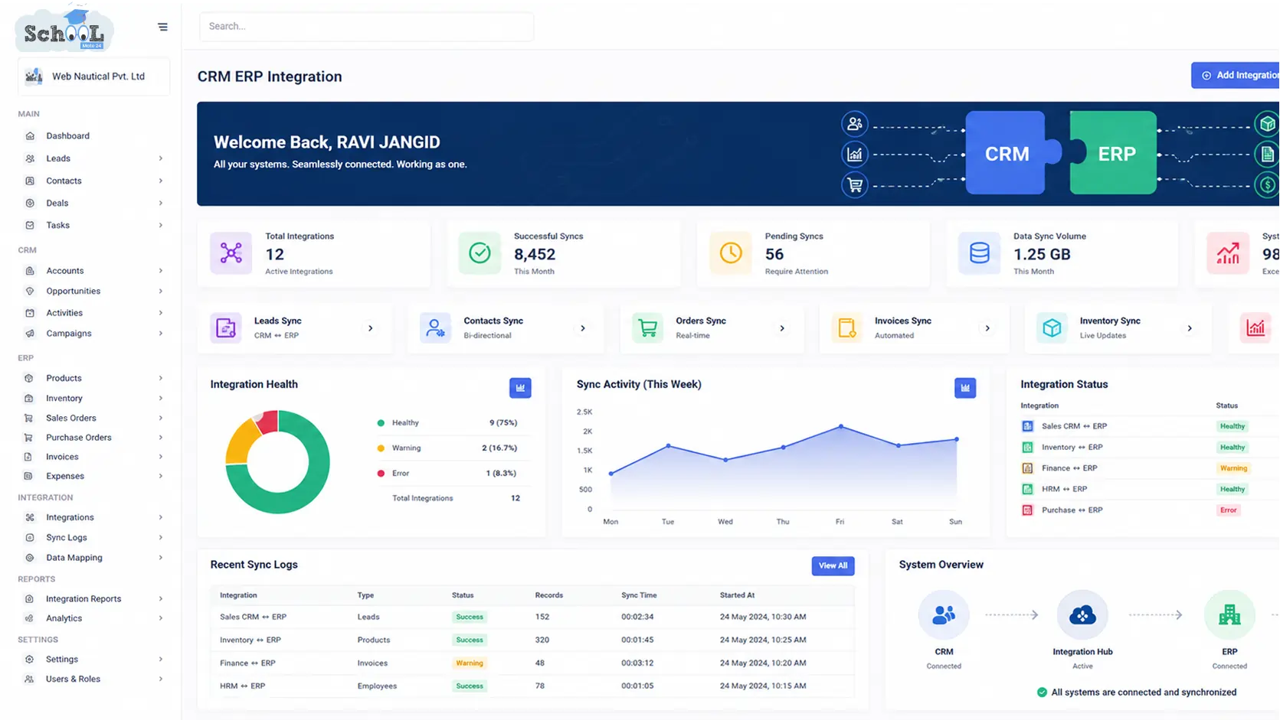Click the Contacts Sync person icon

435,327
